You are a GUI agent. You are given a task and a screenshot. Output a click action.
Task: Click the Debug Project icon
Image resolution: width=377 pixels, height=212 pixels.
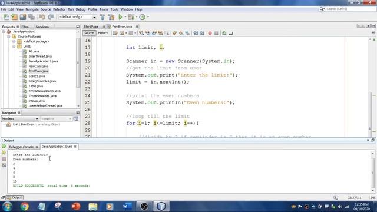click(x=131, y=17)
